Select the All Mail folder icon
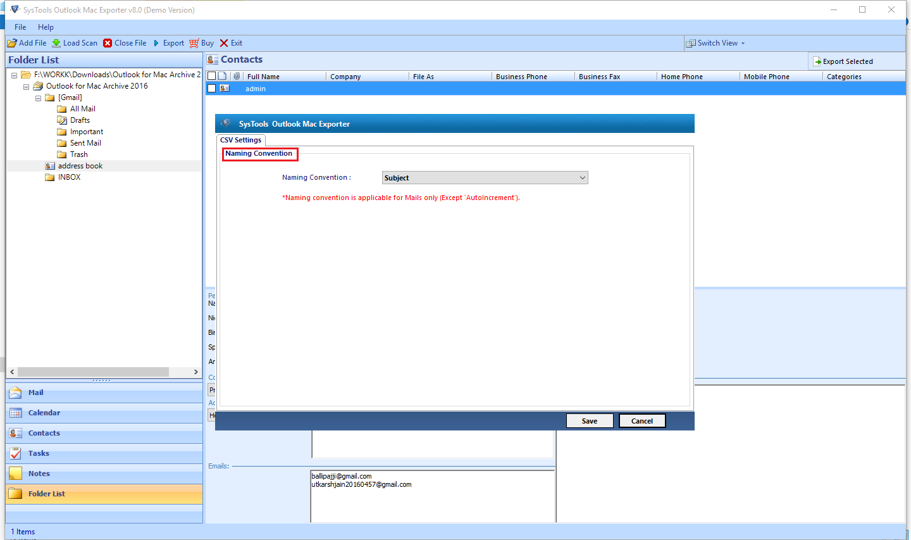 (62, 109)
